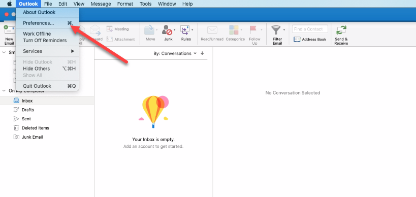The image size is (416, 197).
Task: Click the New Email icon
Action: [x=10, y=30]
